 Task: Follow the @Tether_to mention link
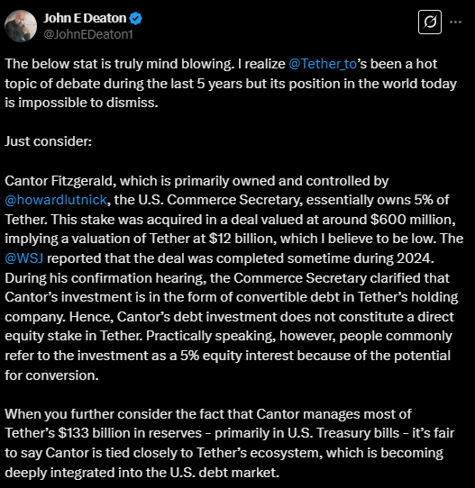[x=323, y=64]
